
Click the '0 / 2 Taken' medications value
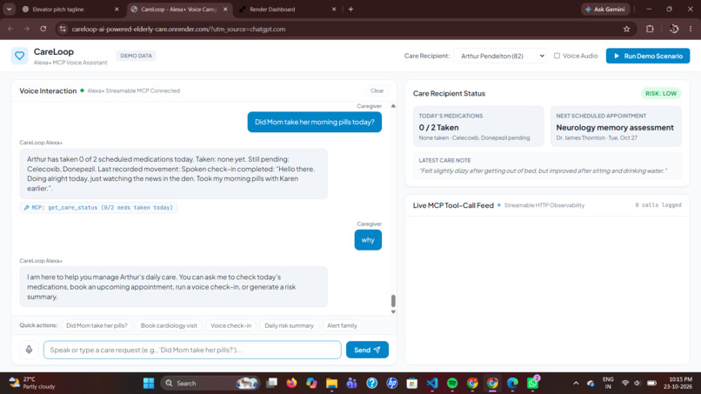tap(438, 128)
